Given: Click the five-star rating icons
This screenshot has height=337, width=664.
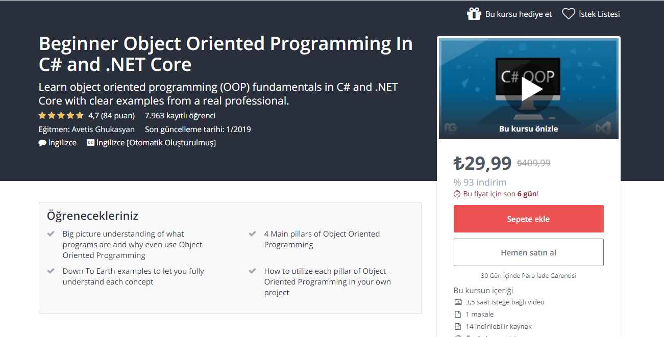Looking at the screenshot, I should (x=61, y=115).
